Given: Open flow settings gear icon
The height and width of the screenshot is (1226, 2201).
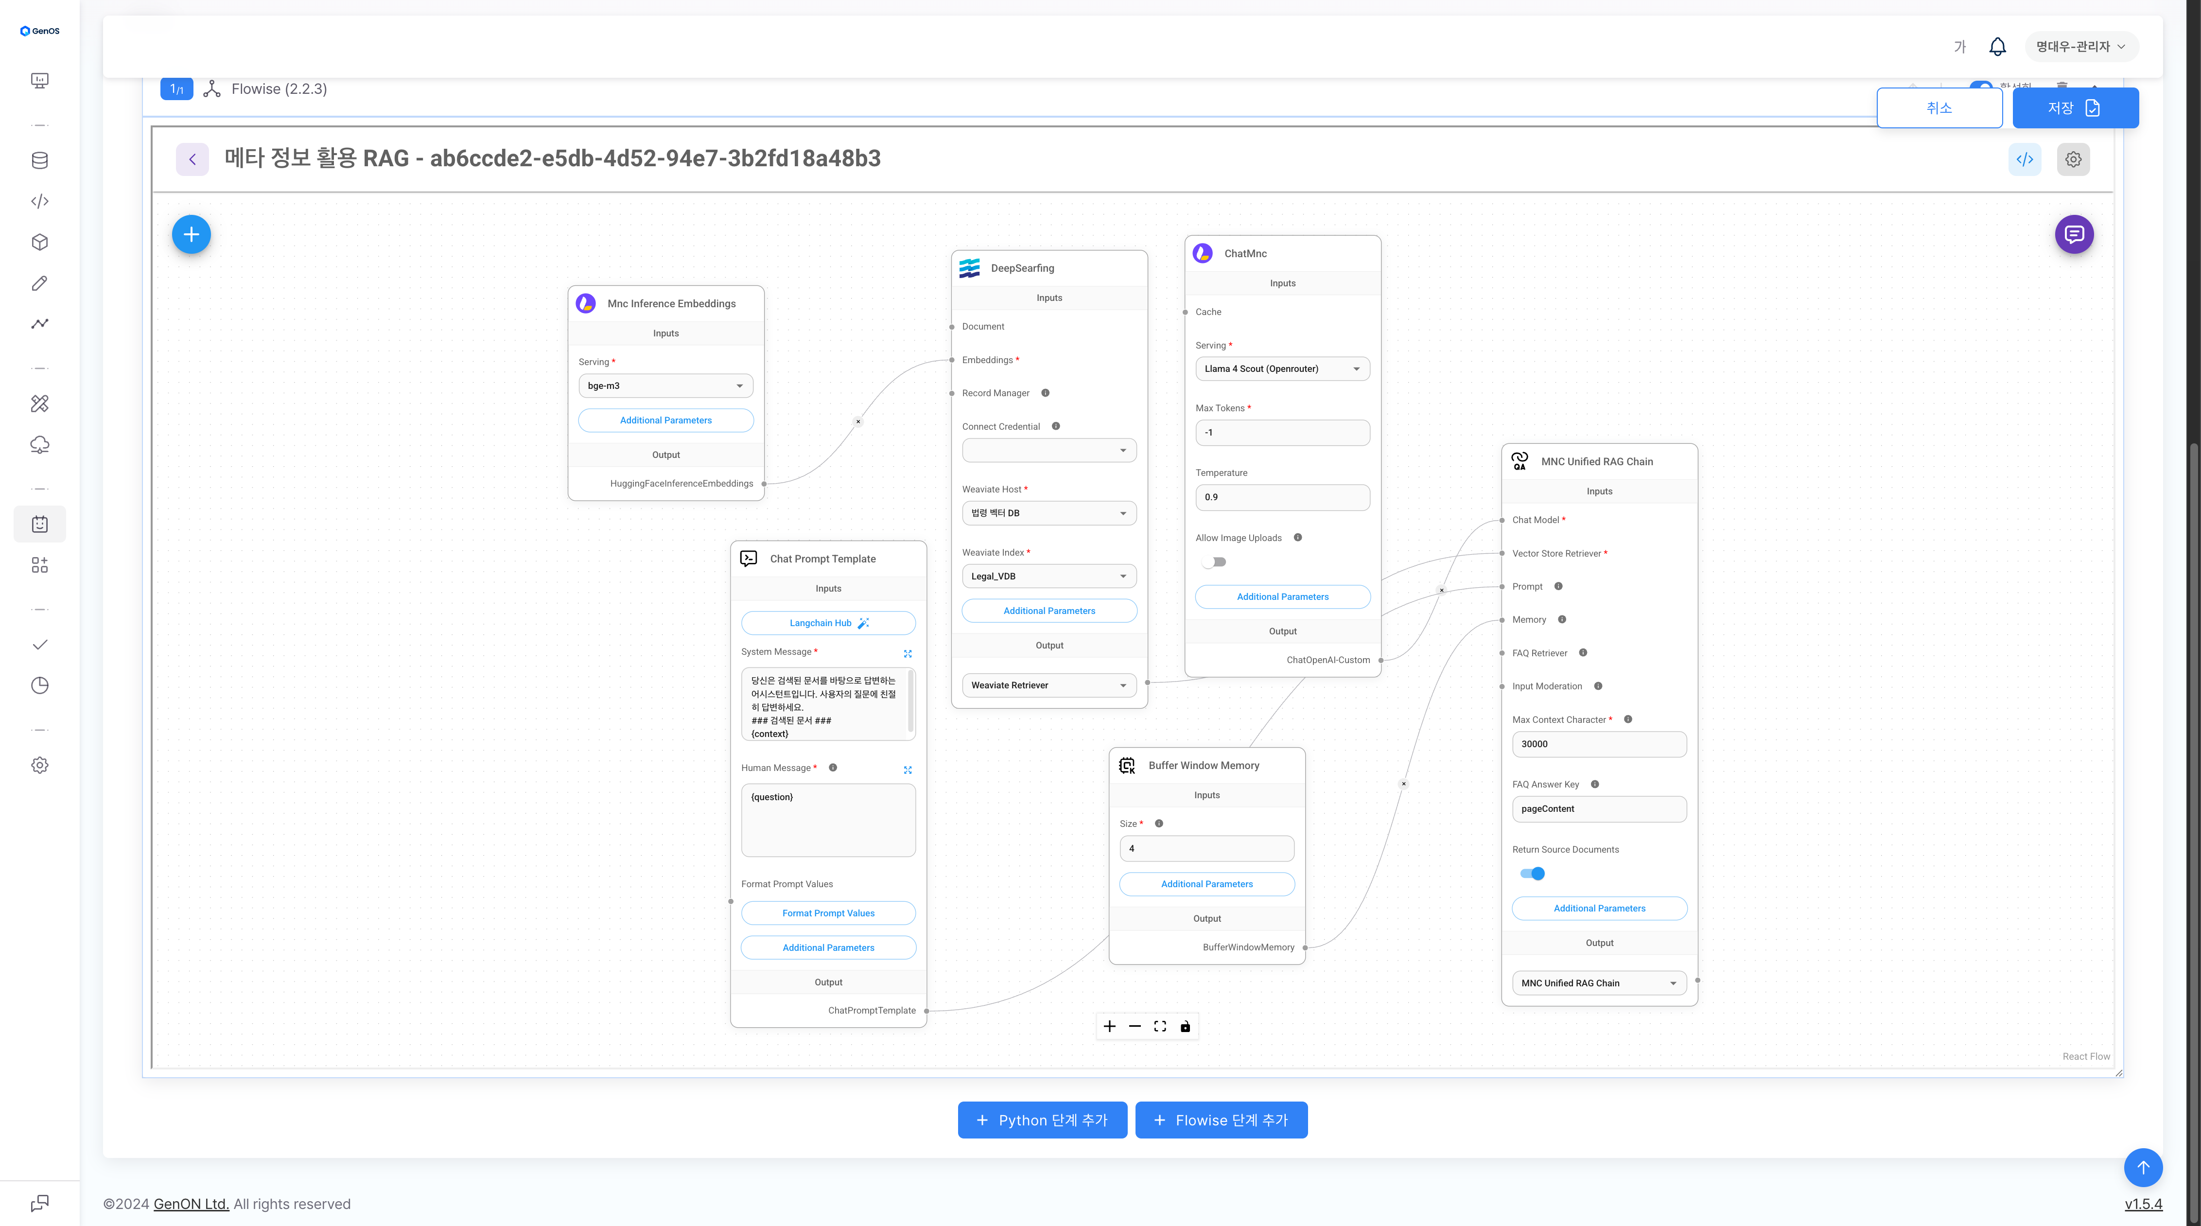Looking at the screenshot, I should 2073,159.
